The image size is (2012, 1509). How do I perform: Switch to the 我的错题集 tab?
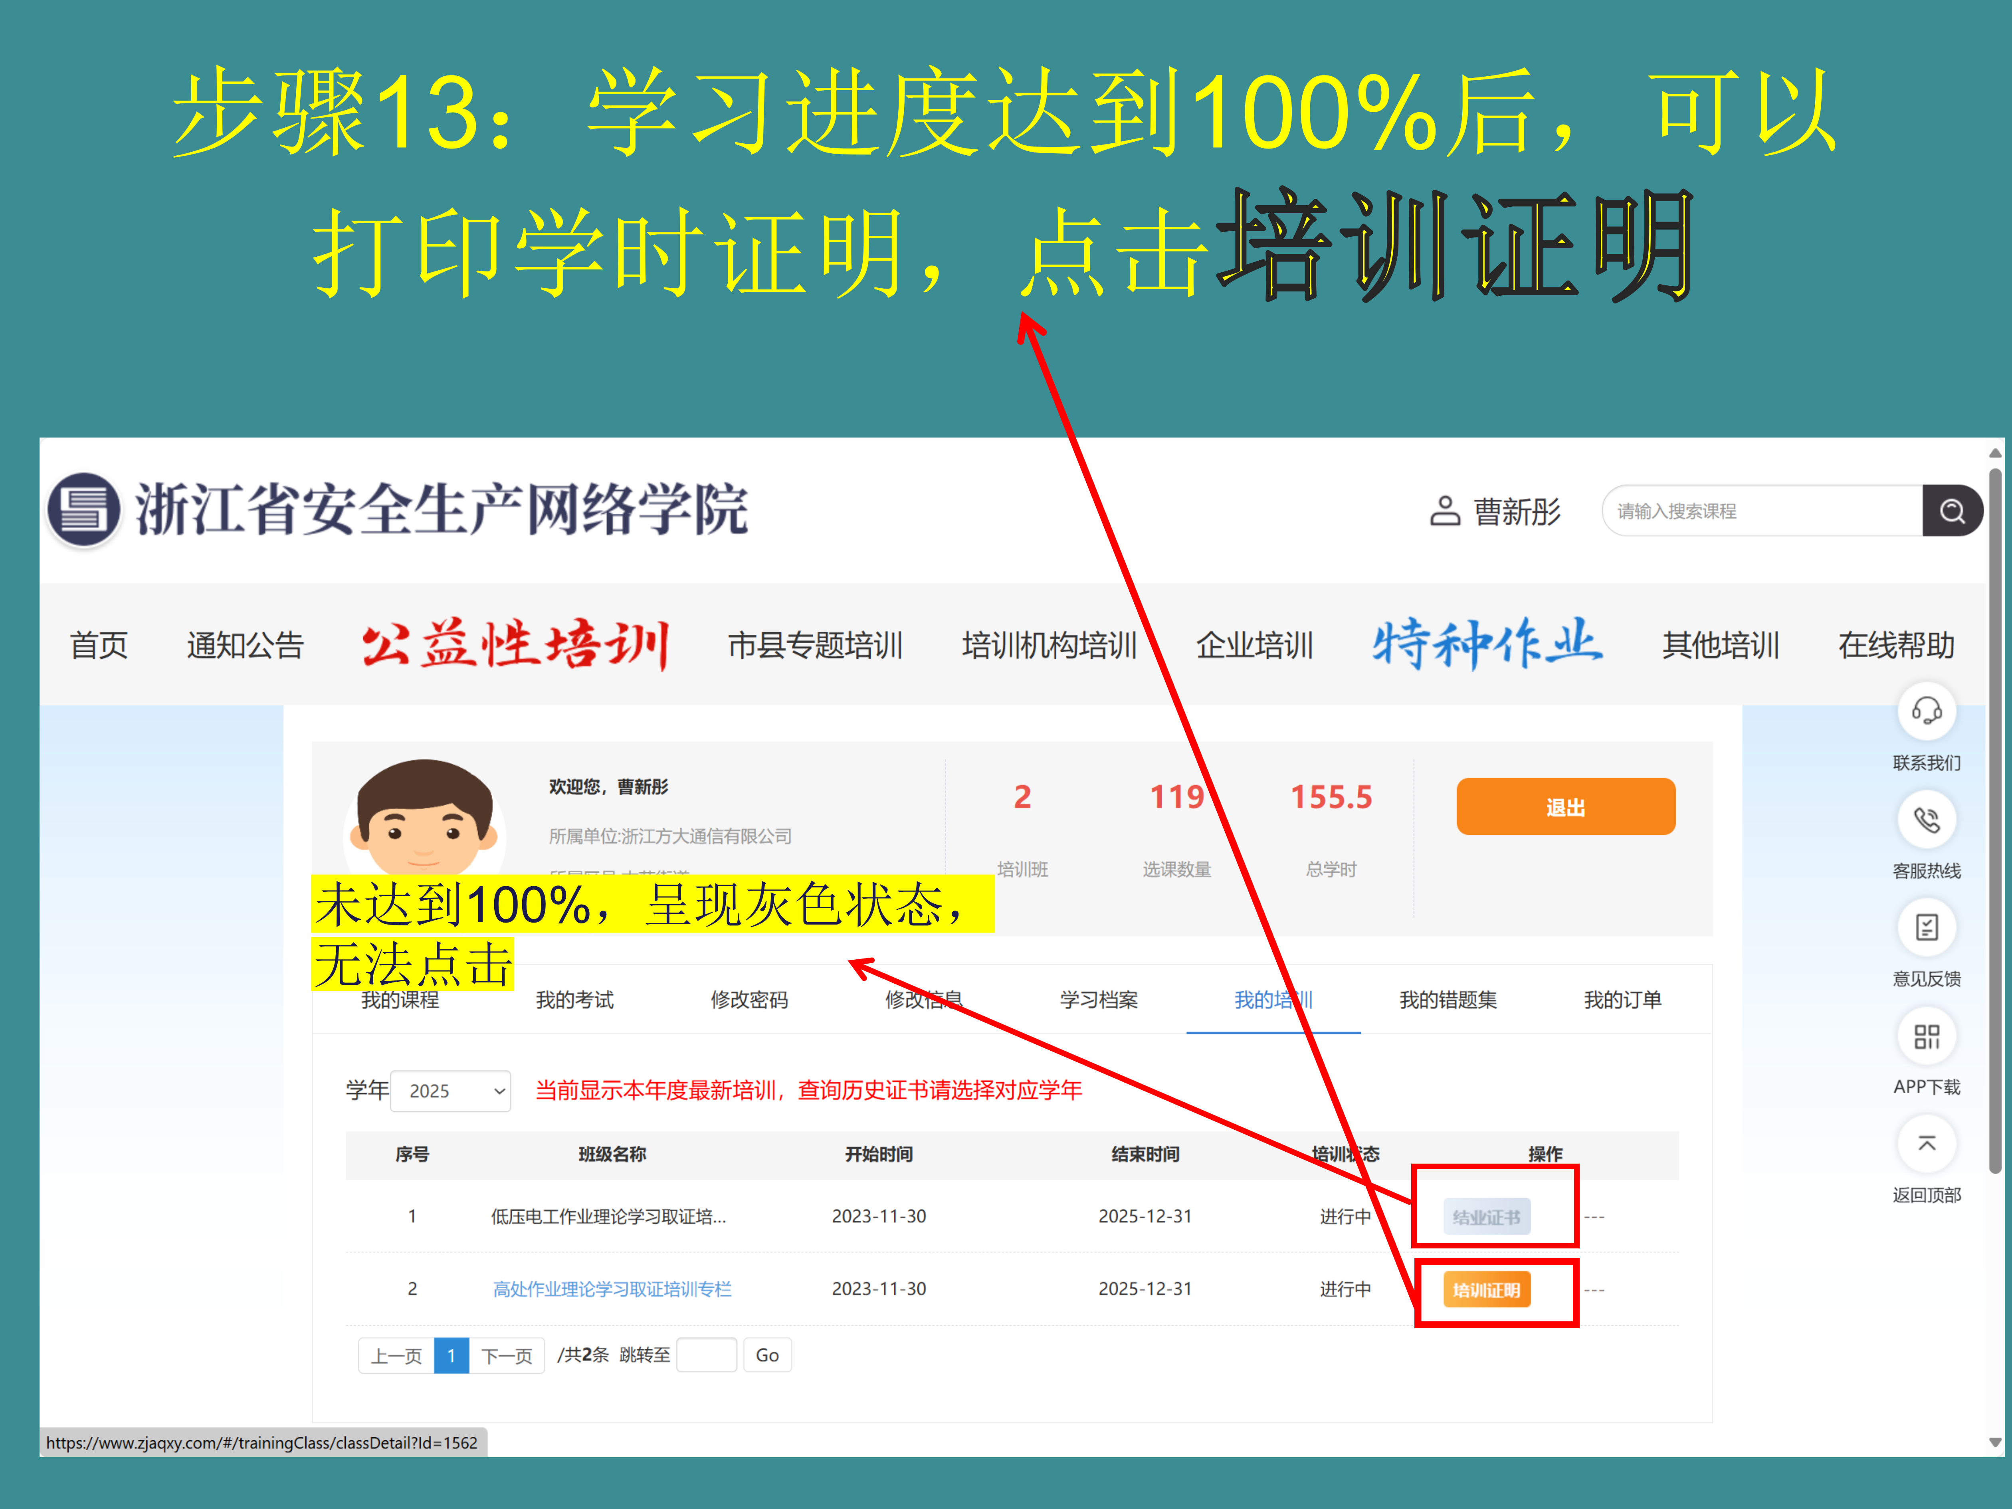1447,1000
